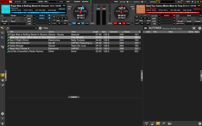Click the search magnifier icon
This screenshot has width=202, height=126.
point(8,28)
